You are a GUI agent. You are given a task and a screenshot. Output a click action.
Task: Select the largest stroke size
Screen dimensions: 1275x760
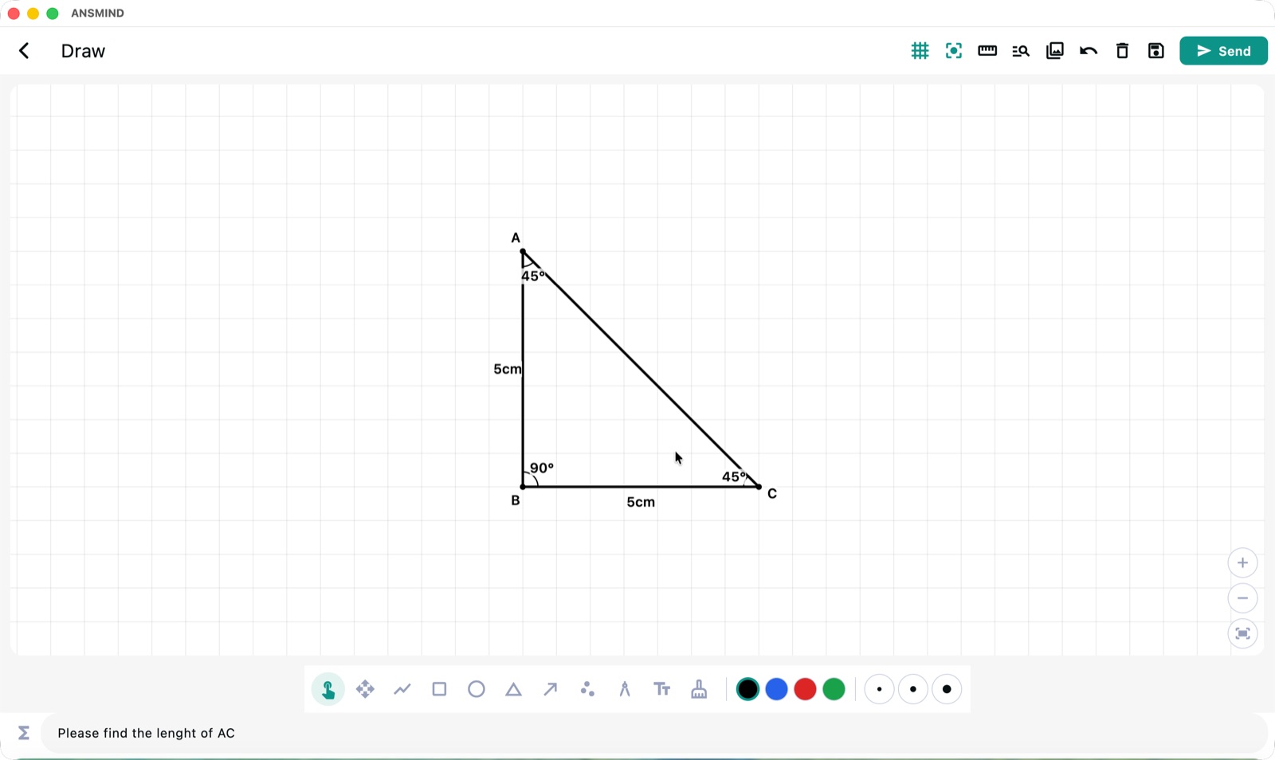(947, 689)
